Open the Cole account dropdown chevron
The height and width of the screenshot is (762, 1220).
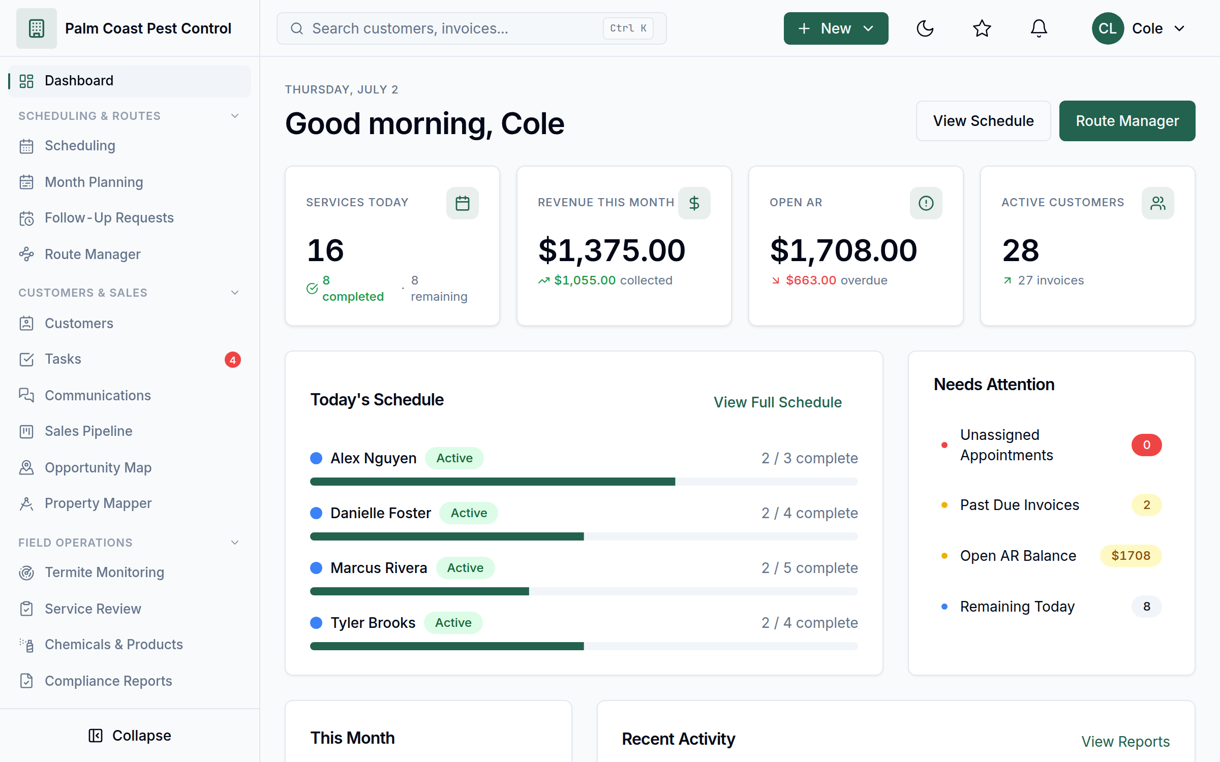point(1180,28)
